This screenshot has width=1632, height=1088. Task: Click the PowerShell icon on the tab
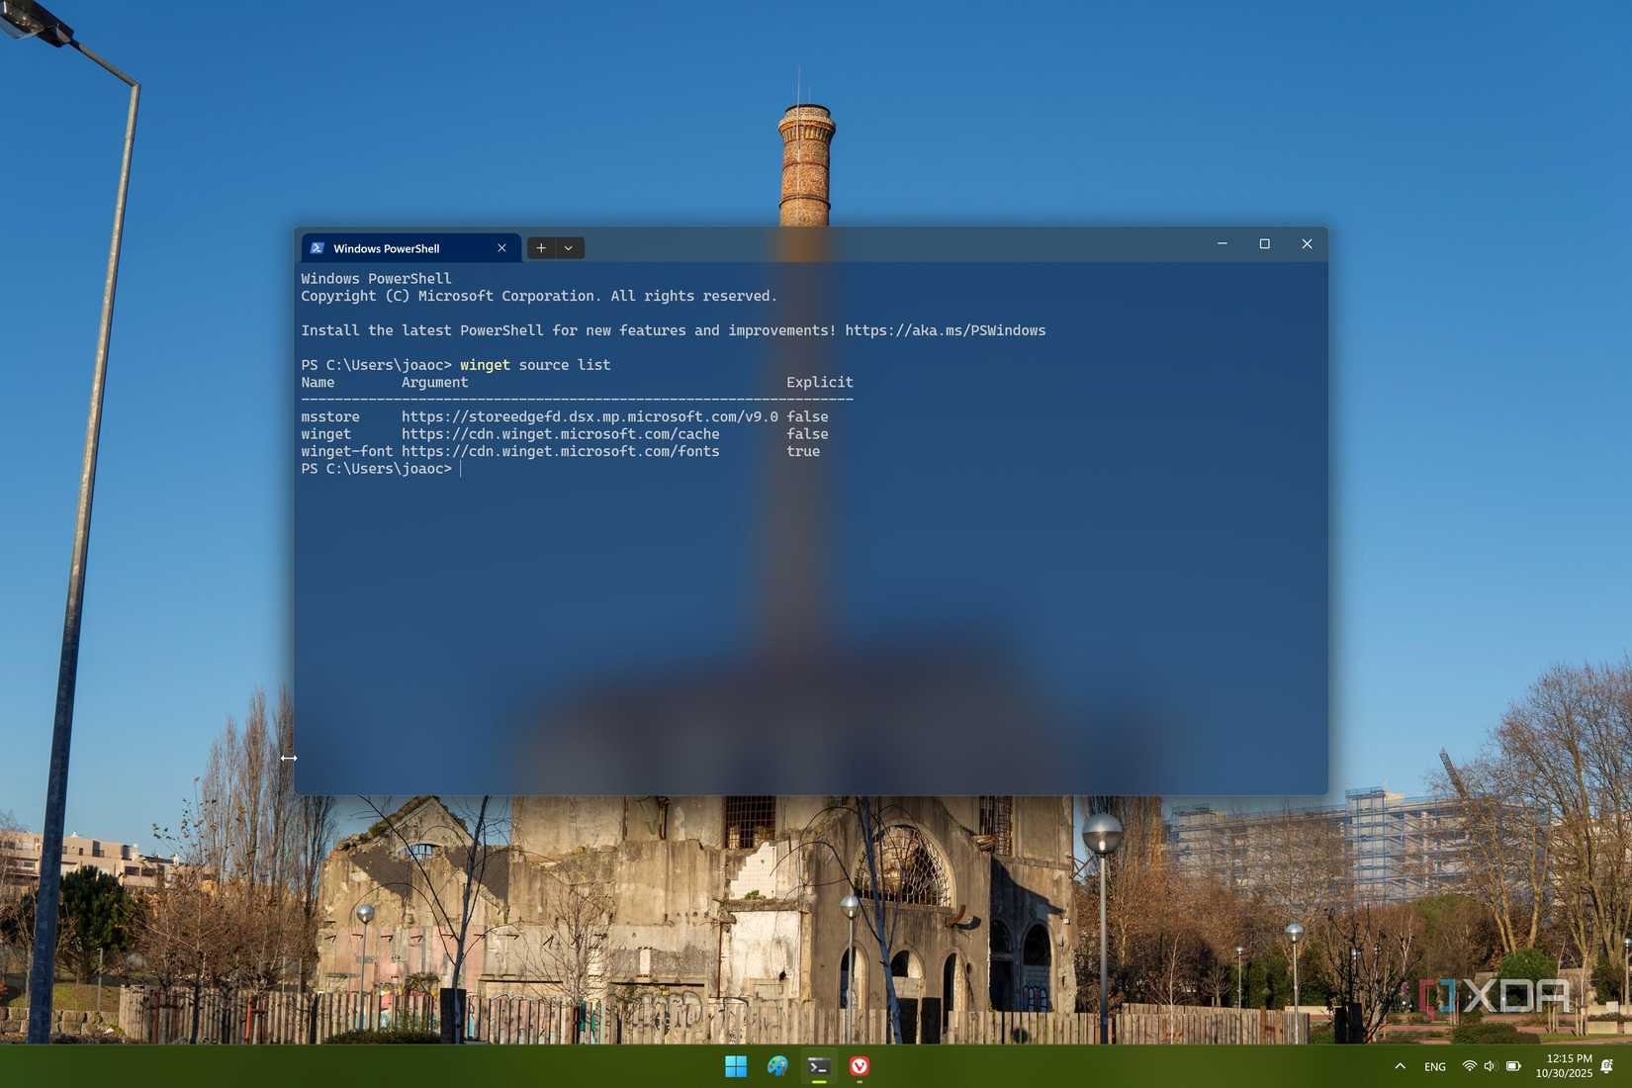click(x=317, y=247)
